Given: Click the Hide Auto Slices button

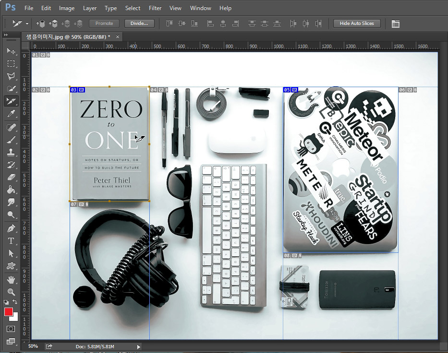Looking at the screenshot, I should (357, 23).
